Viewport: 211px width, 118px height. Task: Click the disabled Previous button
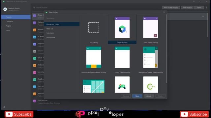126,96
